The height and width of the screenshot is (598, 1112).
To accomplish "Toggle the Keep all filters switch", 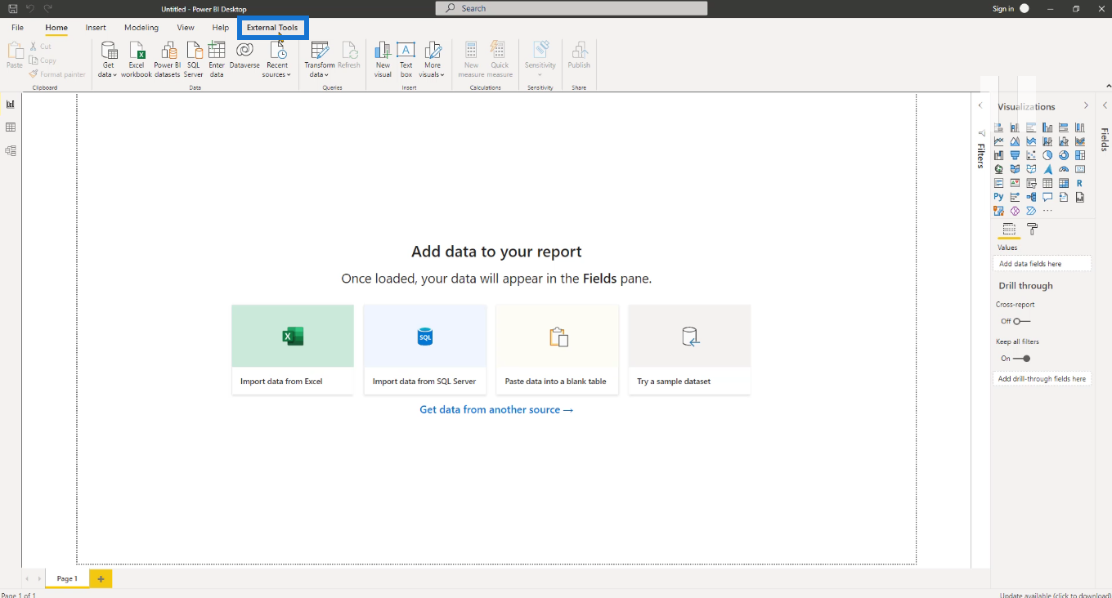I will (x=1021, y=358).
